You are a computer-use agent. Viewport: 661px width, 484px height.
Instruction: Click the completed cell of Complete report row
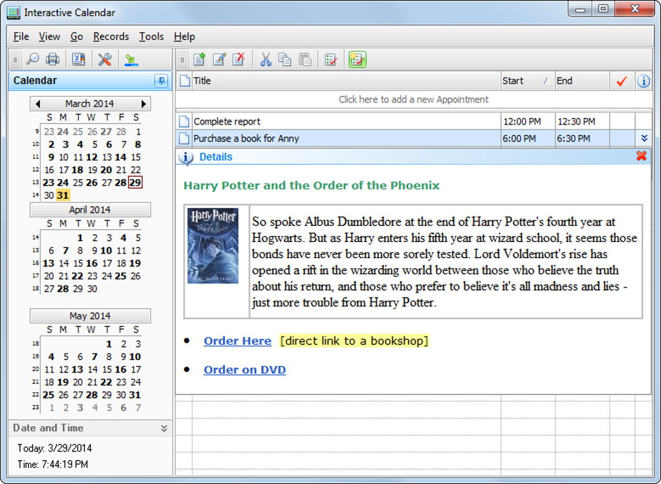pyautogui.click(x=622, y=121)
